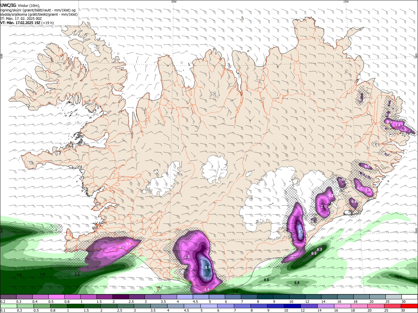
Task: Click the 0.4 value in the southeast purple patch
Action: (x=354, y=202)
